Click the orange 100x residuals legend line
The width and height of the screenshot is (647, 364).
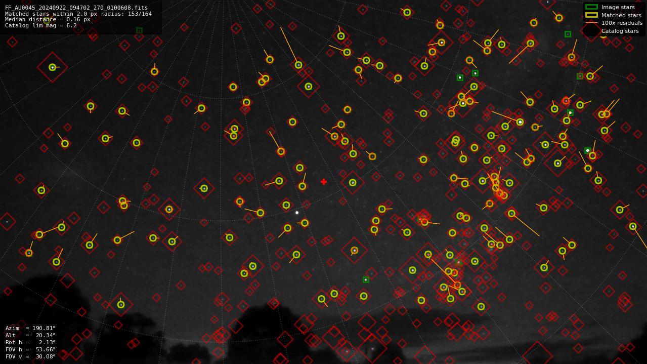[x=591, y=23]
